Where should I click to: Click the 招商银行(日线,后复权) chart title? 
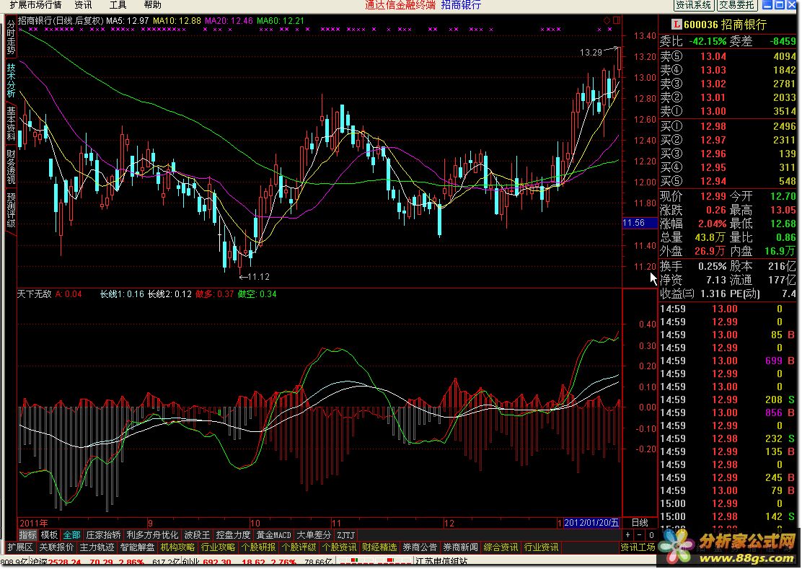(x=61, y=21)
